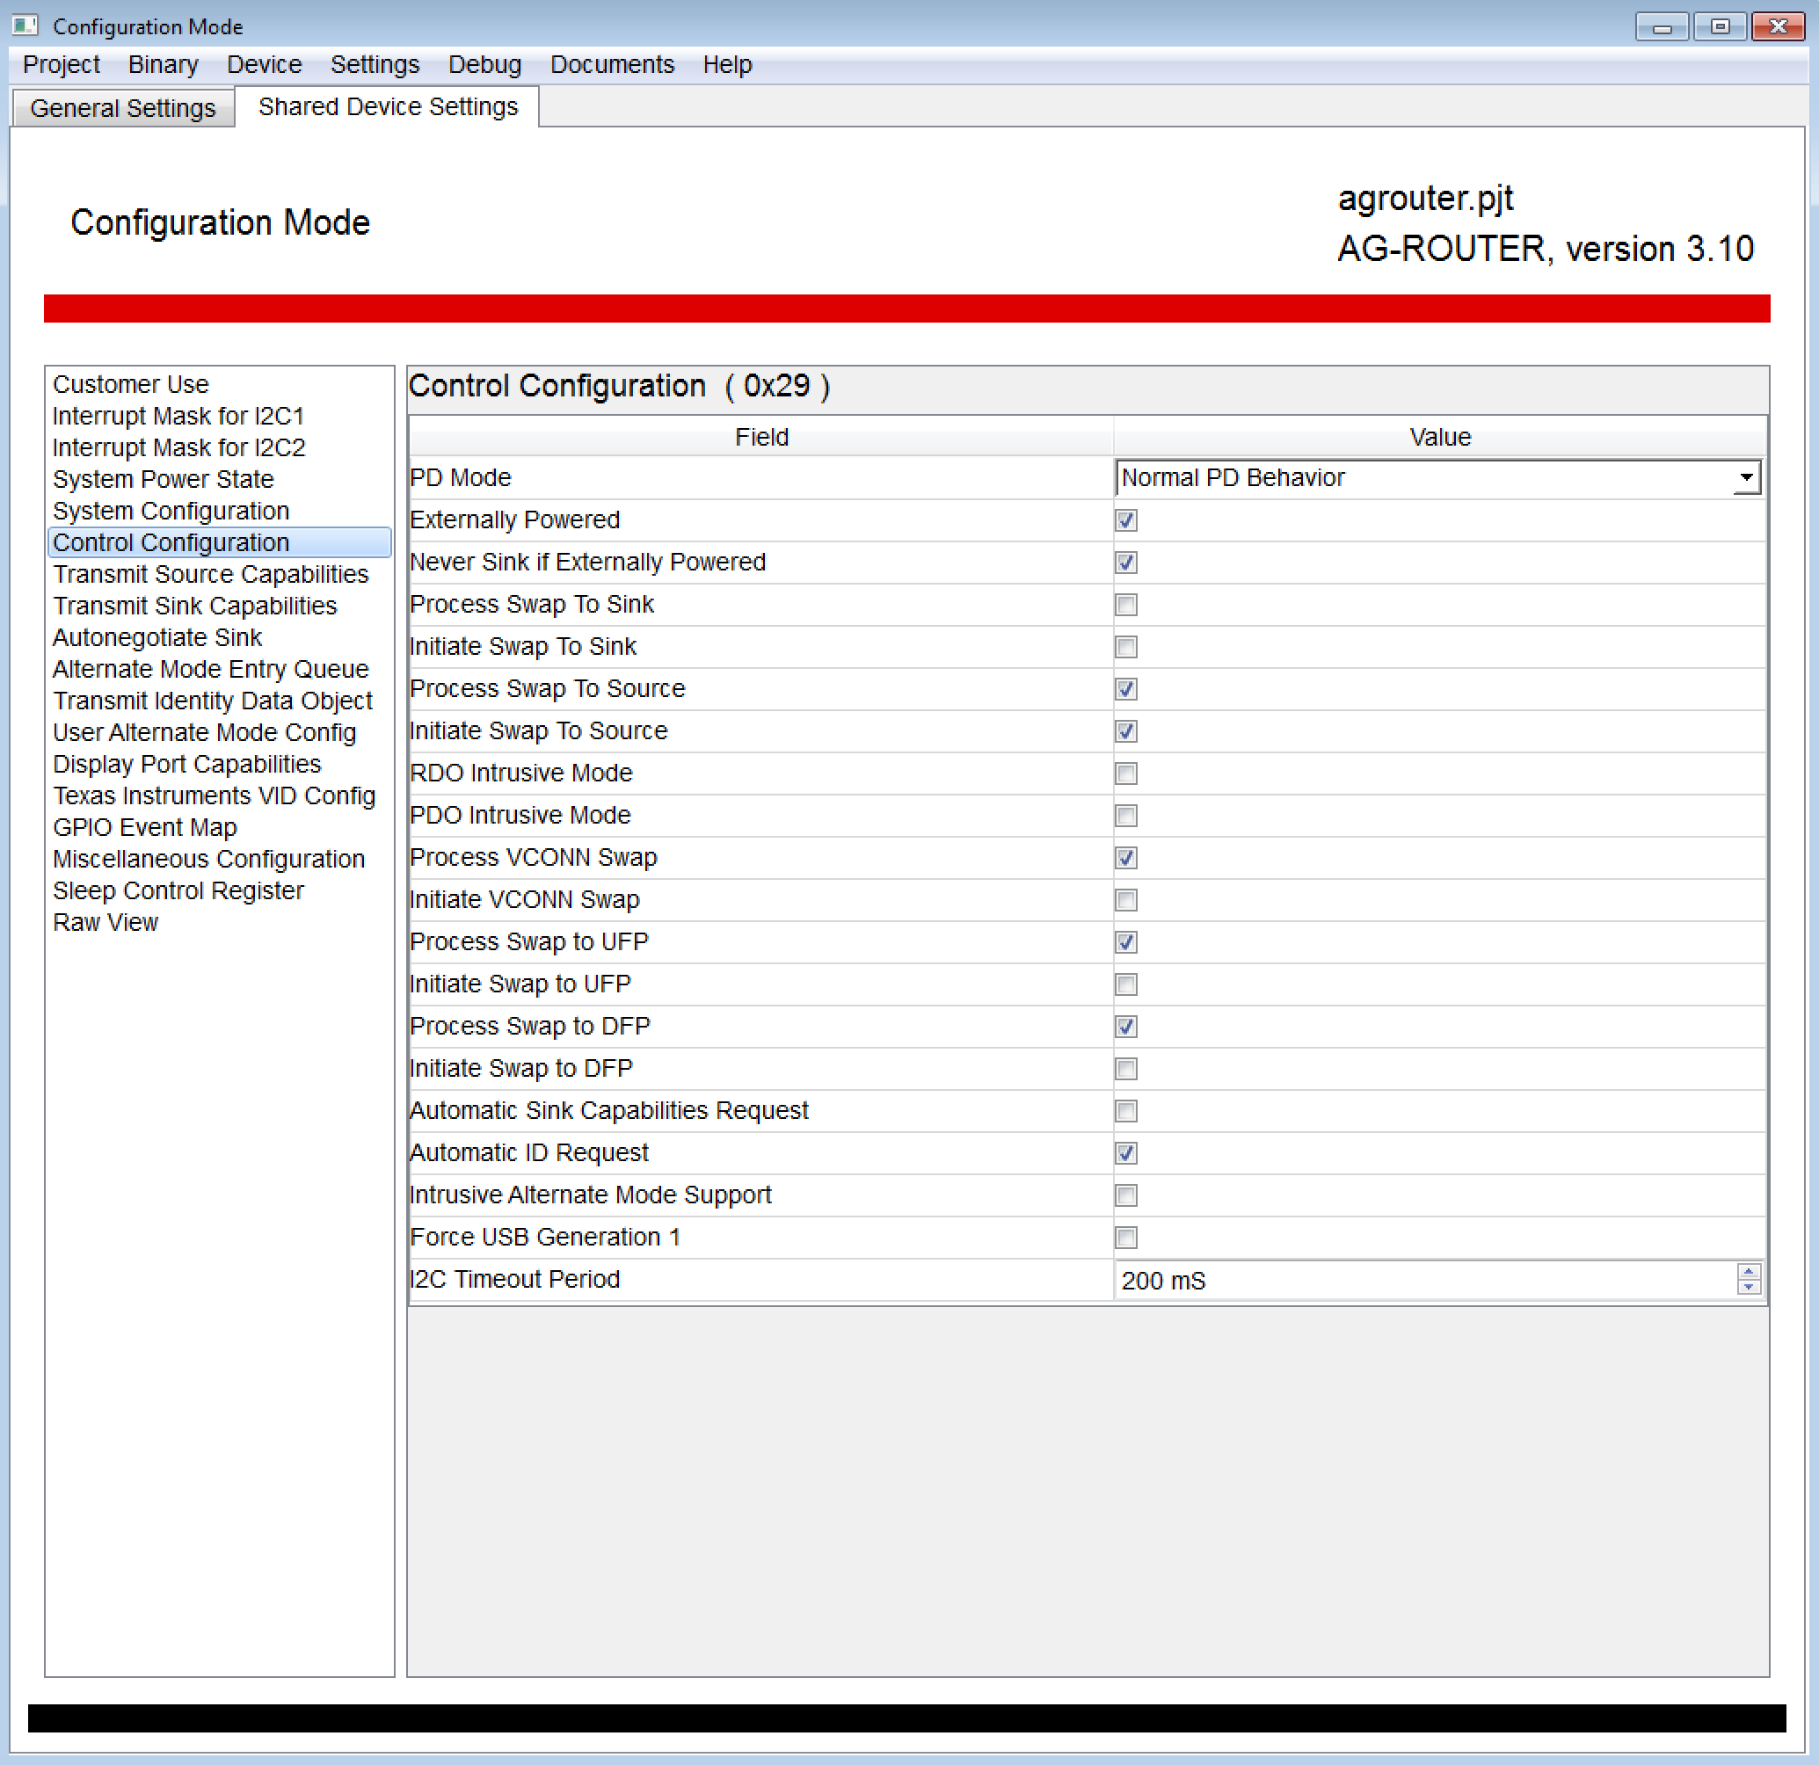Decrease I2C Timeout Period with down arrow
1819x1765 pixels.
click(x=1749, y=1288)
